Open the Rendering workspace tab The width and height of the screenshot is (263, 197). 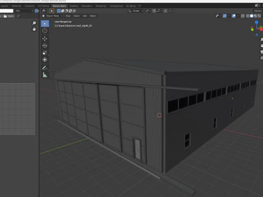[101, 6]
